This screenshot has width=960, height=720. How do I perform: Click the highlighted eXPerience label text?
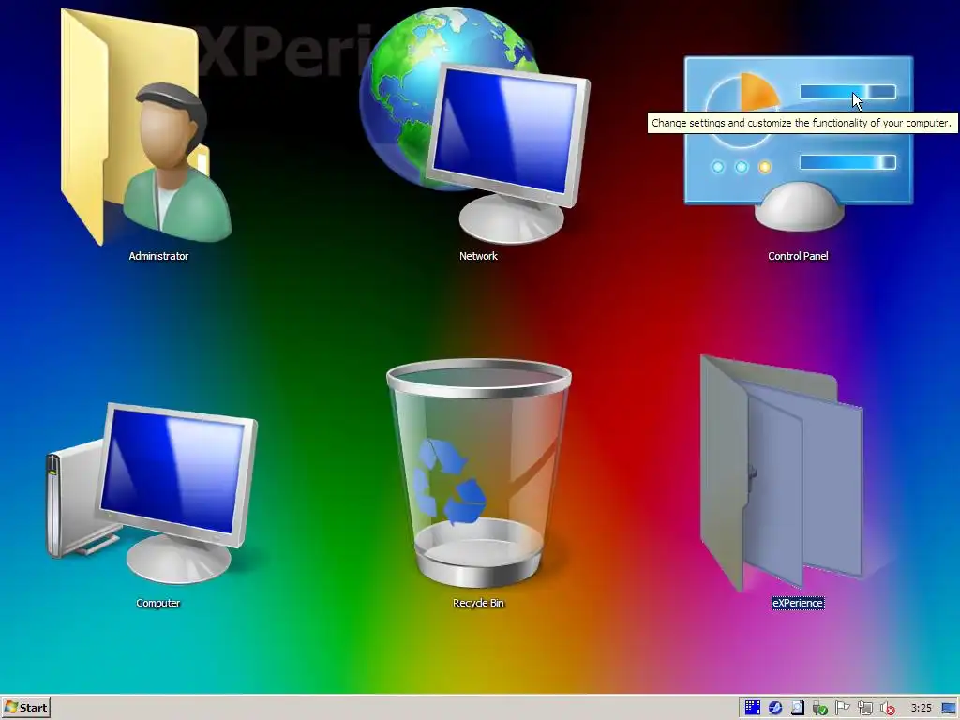click(x=798, y=603)
